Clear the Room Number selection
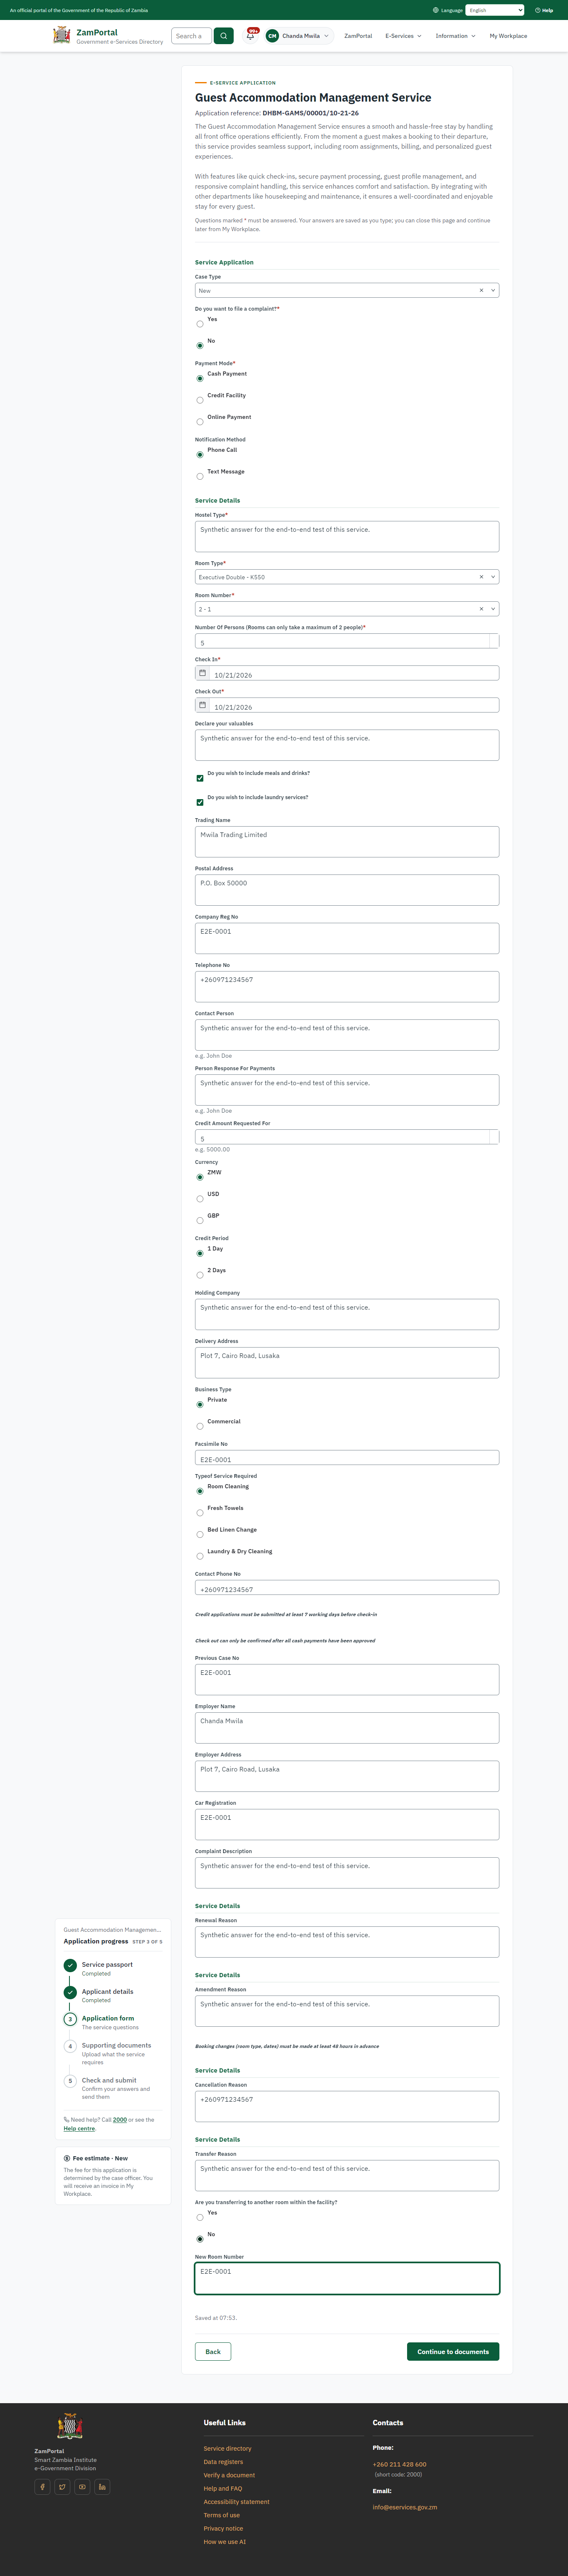568x2576 pixels. click(x=481, y=609)
